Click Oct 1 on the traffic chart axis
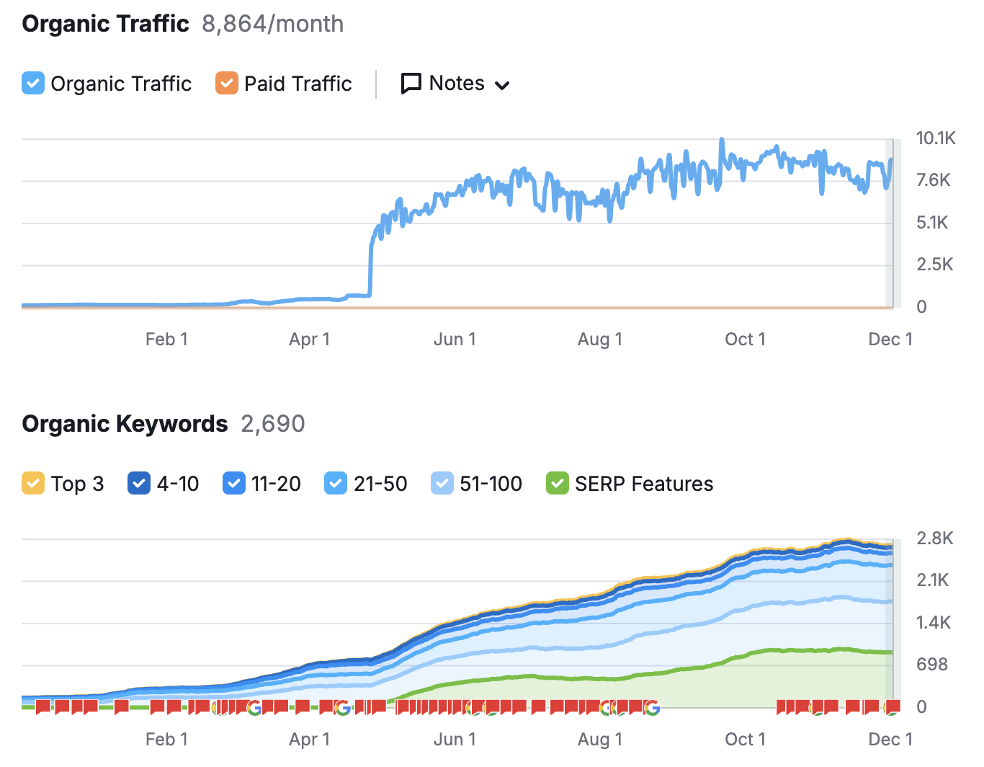Viewport: 984px width, 767px height. click(745, 340)
